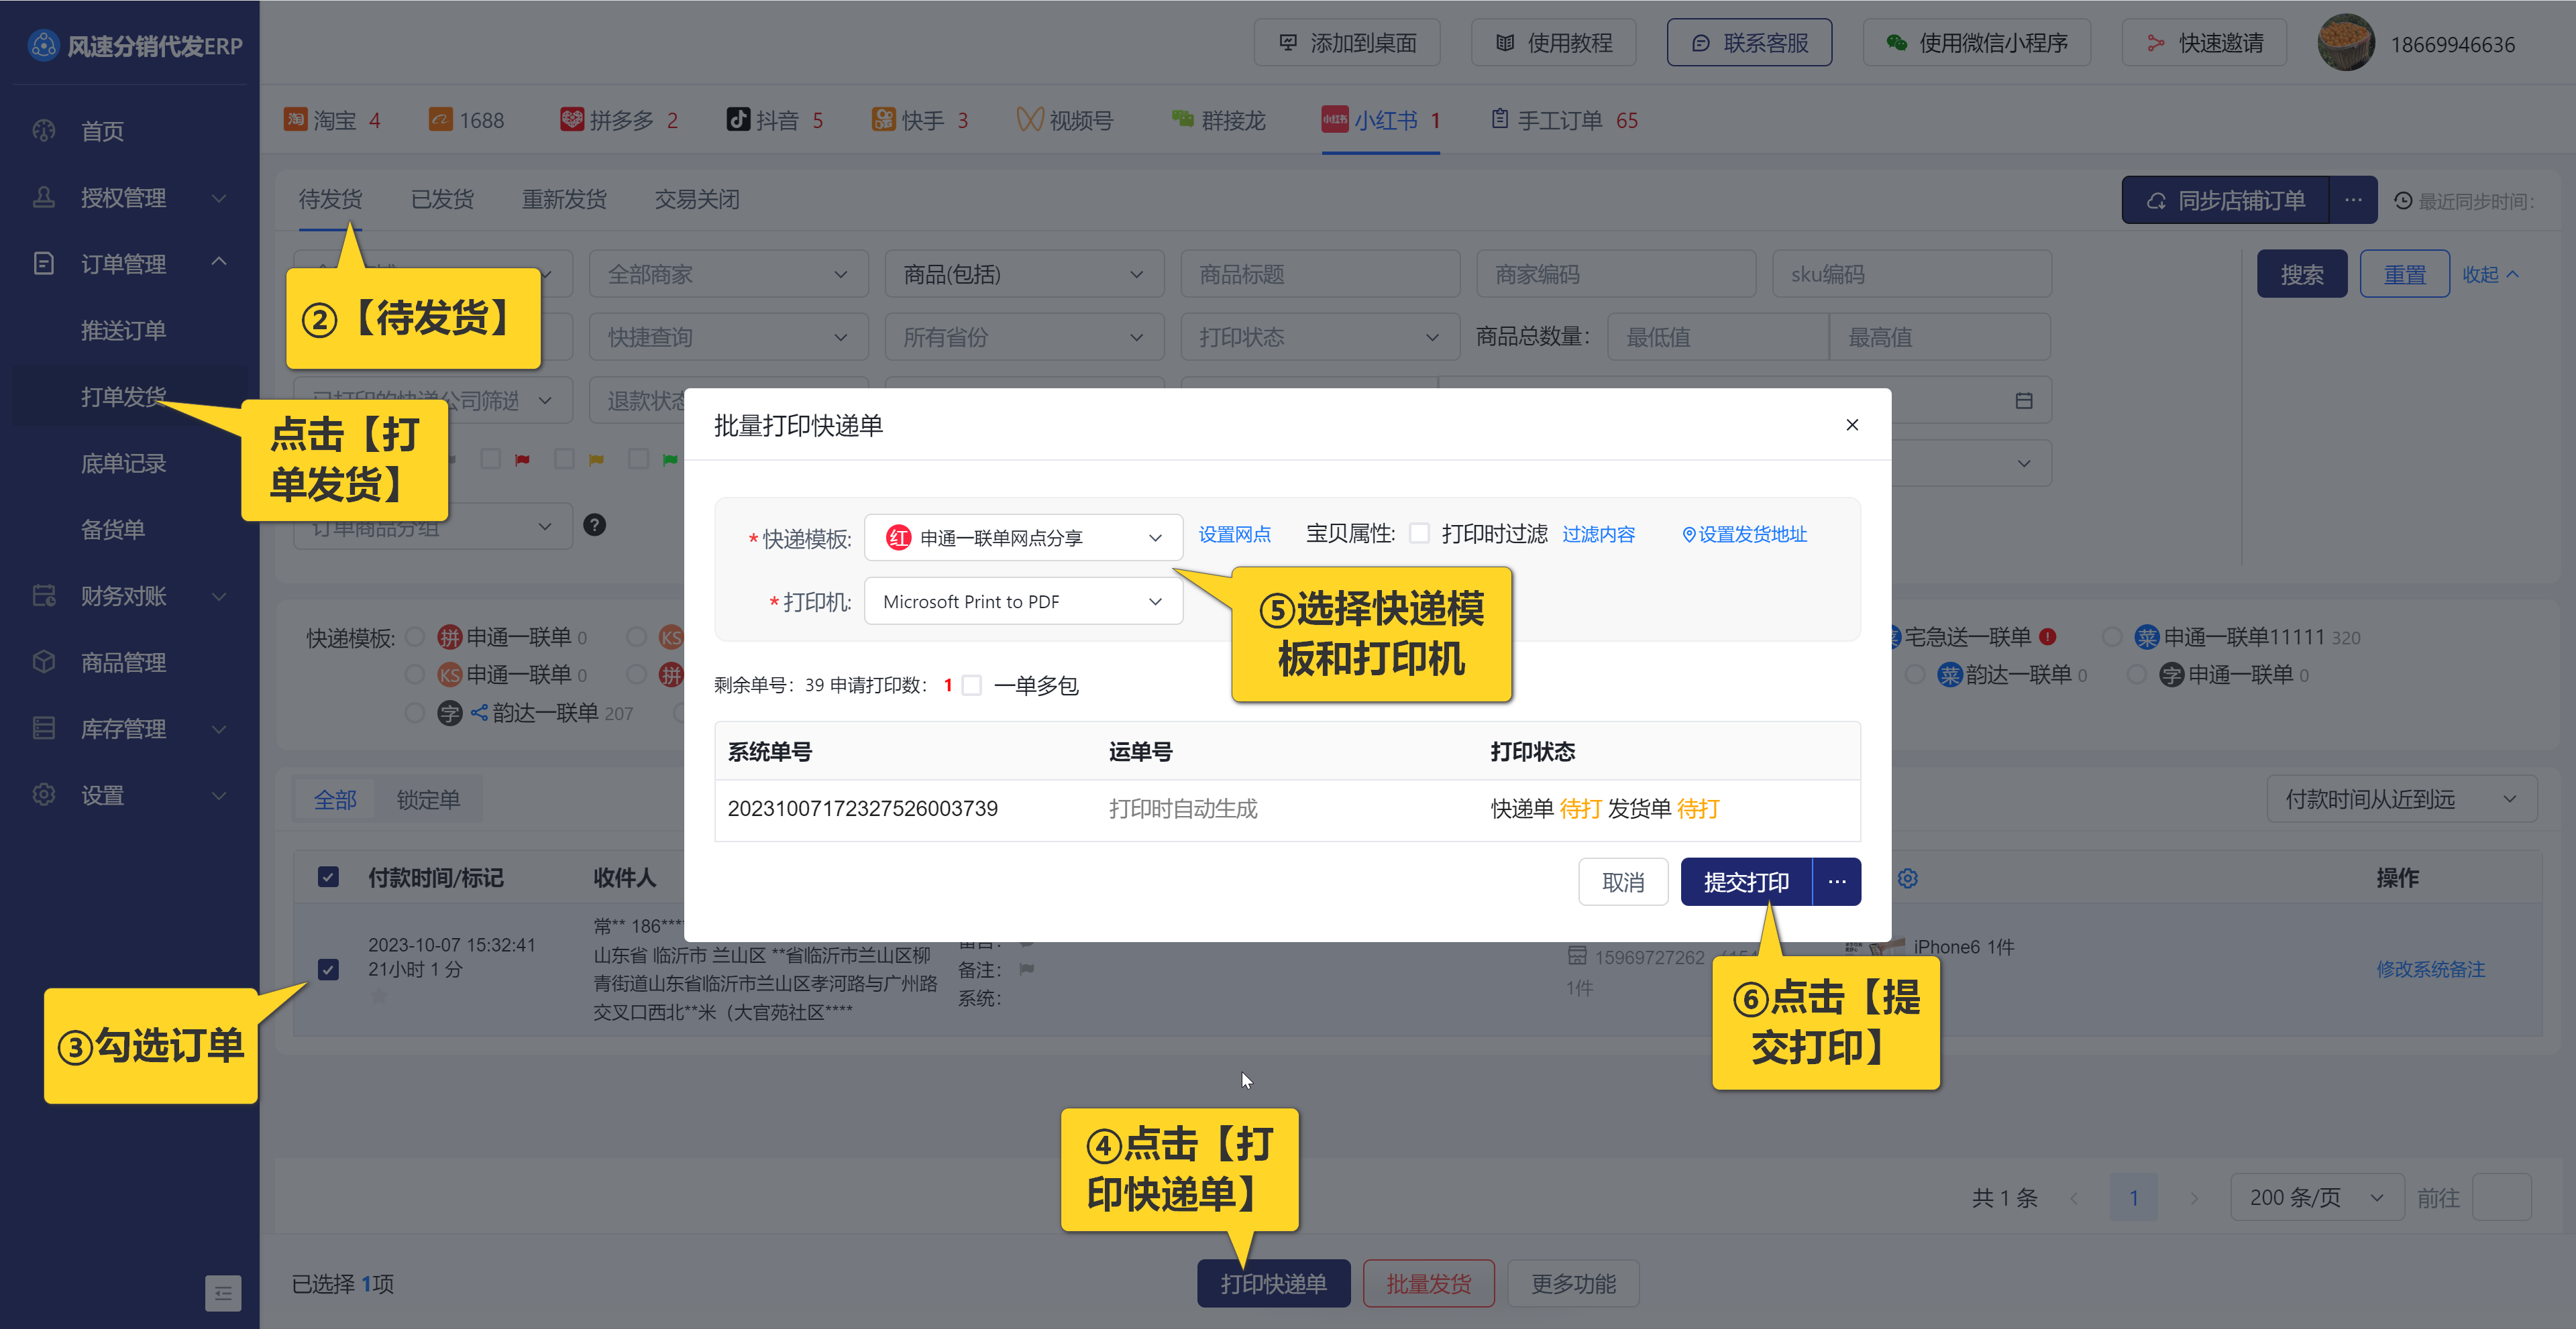Open the 已发货 tab
The width and height of the screenshot is (2576, 1329).
(x=442, y=199)
